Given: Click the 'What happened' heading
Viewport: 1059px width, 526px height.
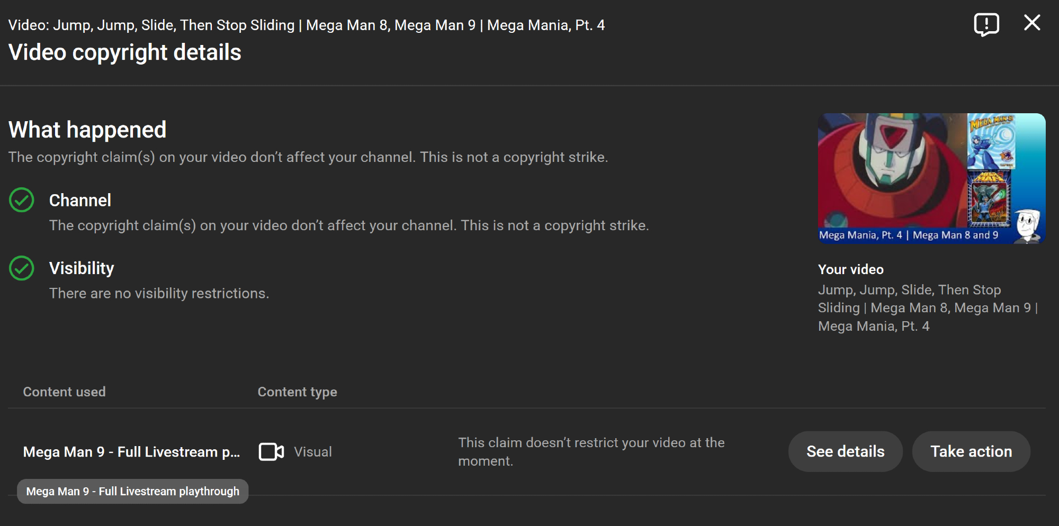Looking at the screenshot, I should tap(87, 130).
